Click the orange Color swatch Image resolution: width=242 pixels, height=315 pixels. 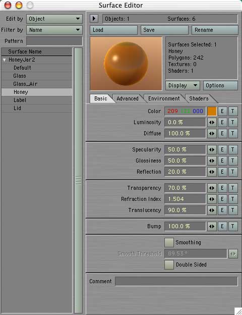pyautogui.click(x=212, y=111)
